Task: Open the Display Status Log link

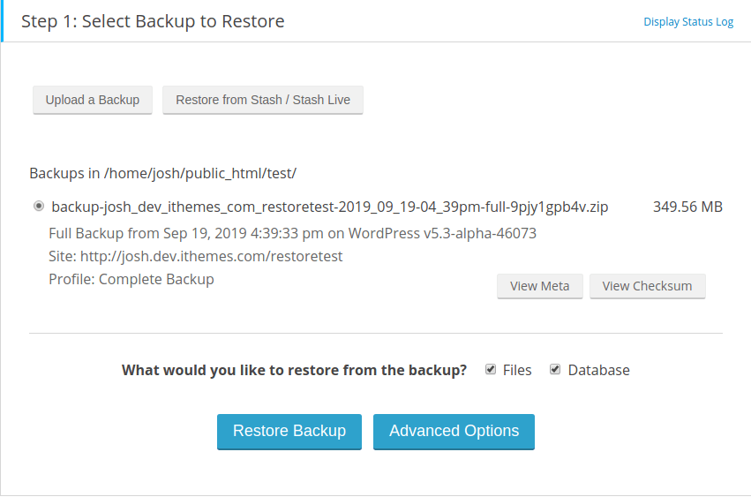Action: pos(688,22)
